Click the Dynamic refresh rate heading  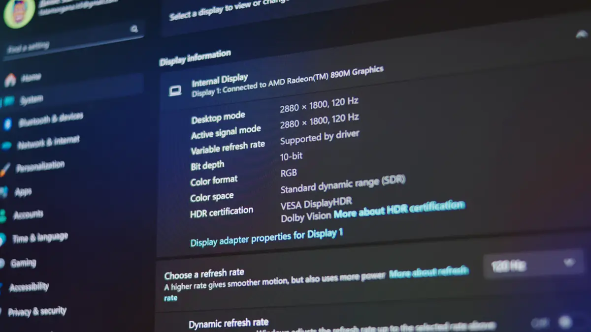229,324
